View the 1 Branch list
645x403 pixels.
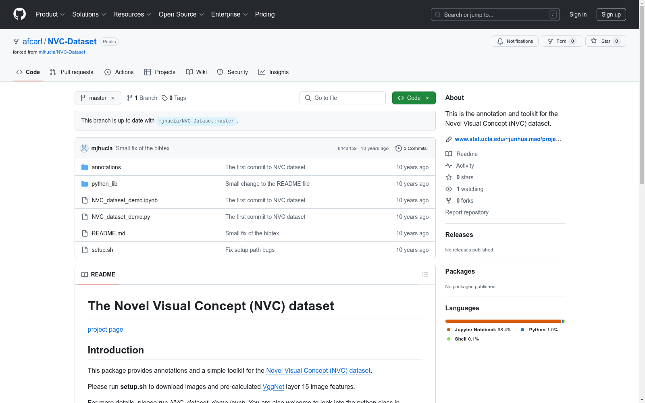click(x=142, y=98)
